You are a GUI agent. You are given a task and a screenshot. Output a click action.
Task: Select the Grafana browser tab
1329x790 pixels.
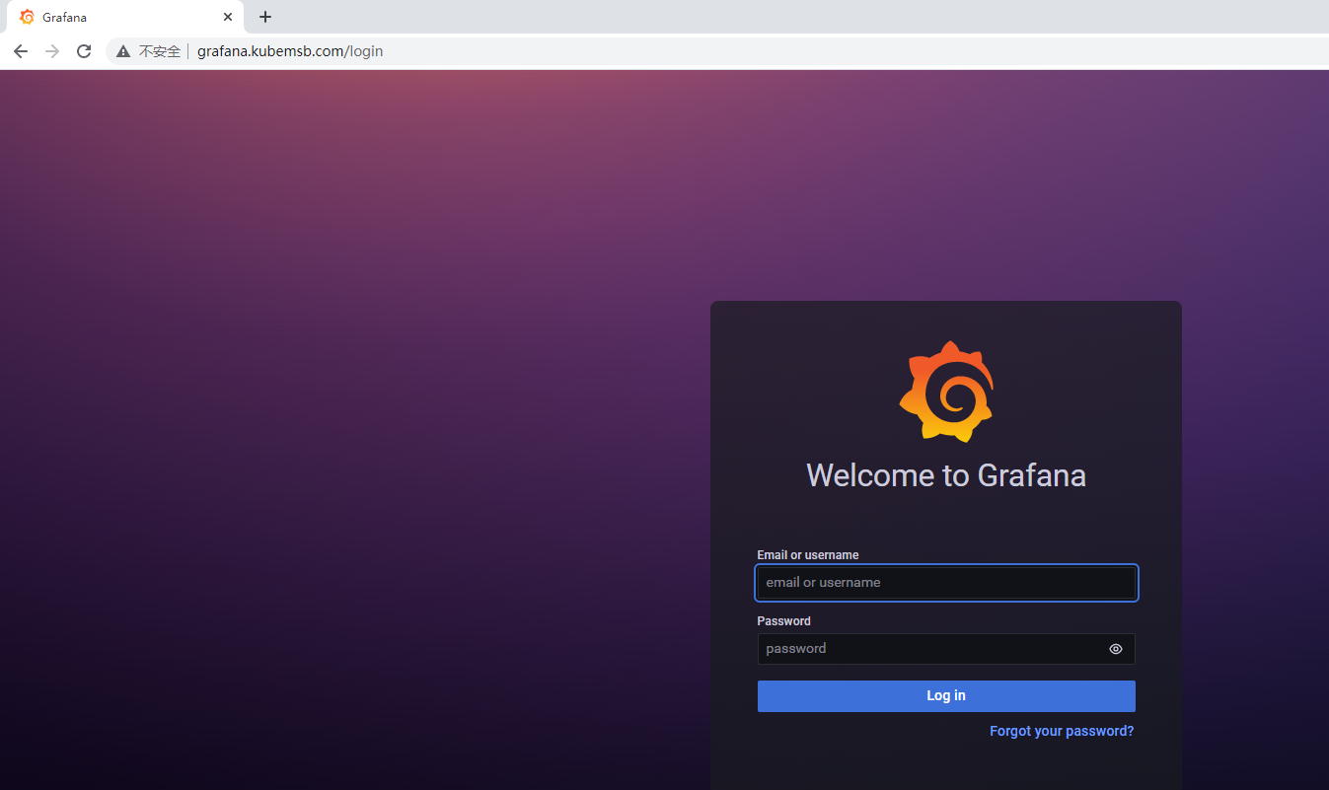(125, 17)
